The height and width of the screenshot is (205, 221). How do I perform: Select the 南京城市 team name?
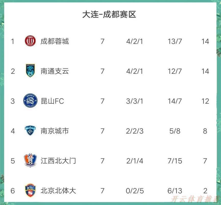(x=55, y=131)
